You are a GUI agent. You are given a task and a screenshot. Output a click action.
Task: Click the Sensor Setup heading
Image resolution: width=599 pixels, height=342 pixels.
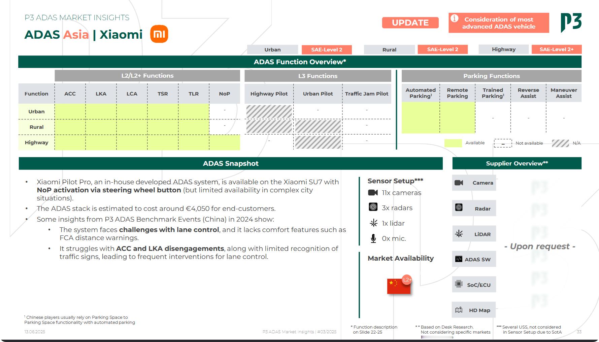pyautogui.click(x=395, y=181)
